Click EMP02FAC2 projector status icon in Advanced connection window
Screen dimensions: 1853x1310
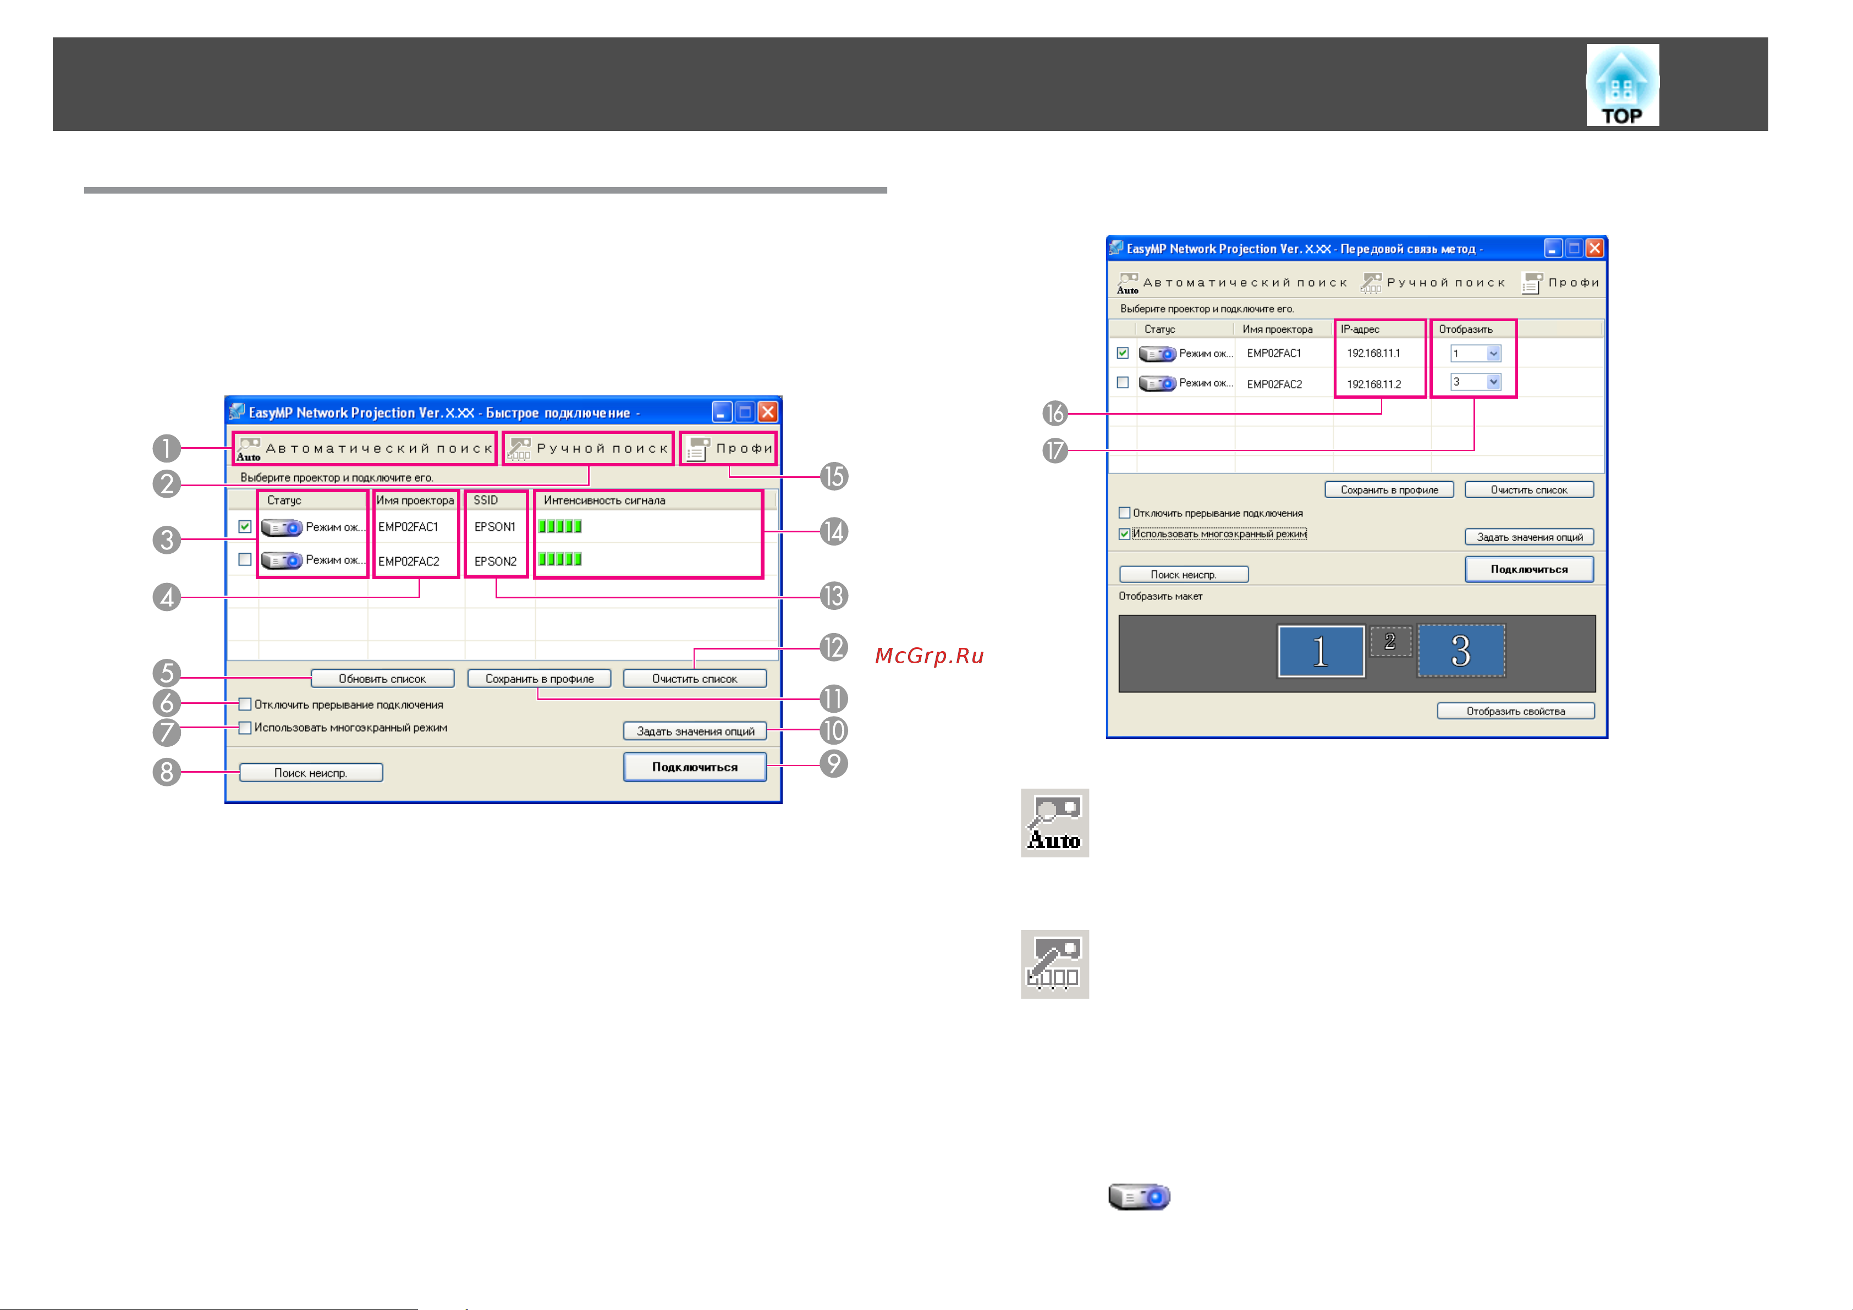[x=1157, y=383]
